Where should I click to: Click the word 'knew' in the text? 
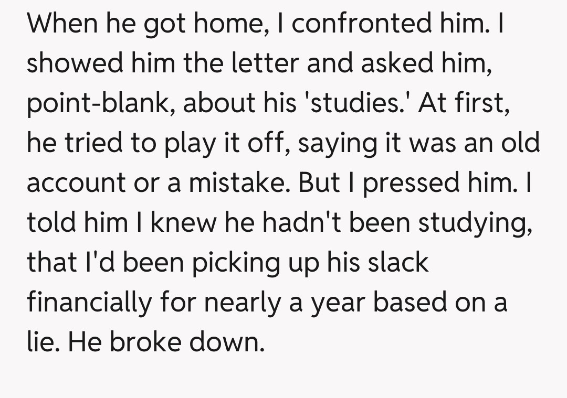coord(180,223)
